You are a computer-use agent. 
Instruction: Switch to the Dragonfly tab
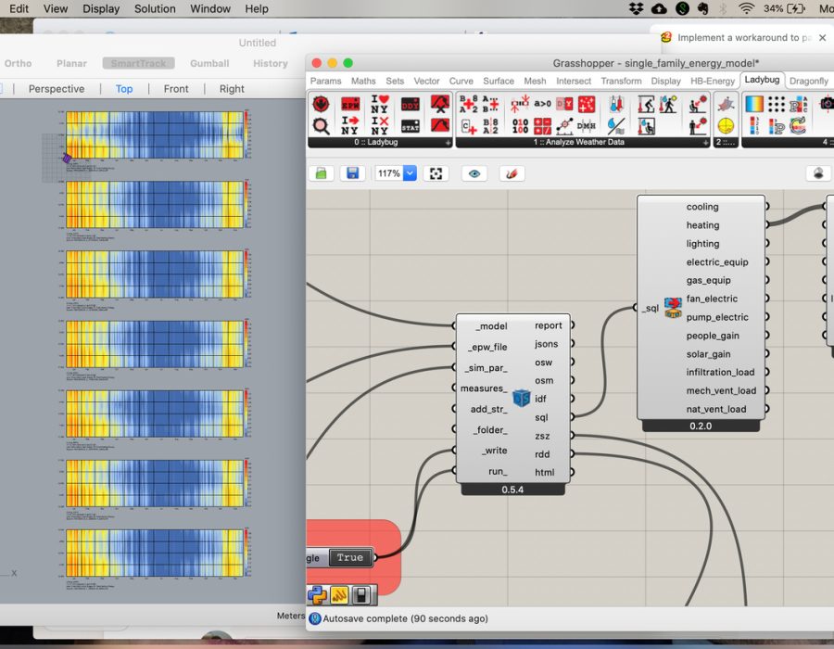coord(808,81)
